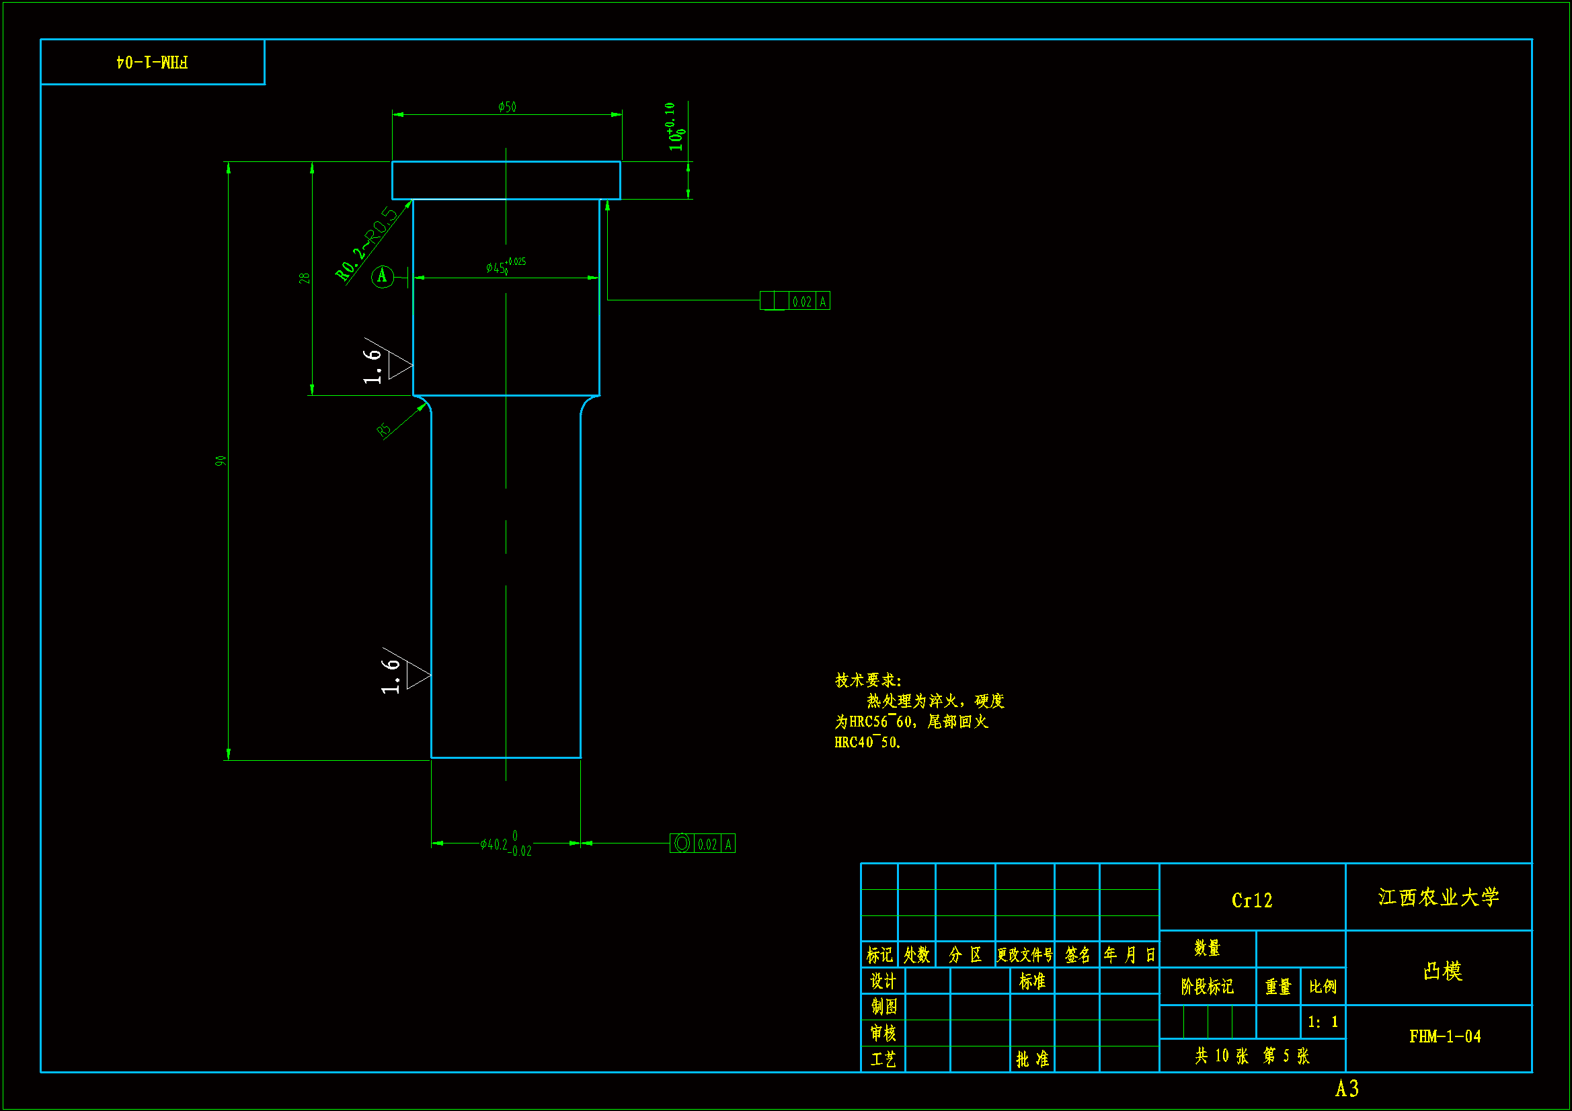Select the 江西农业大学 title block cell
1572x1111 pixels.
(x=1438, y=897)
